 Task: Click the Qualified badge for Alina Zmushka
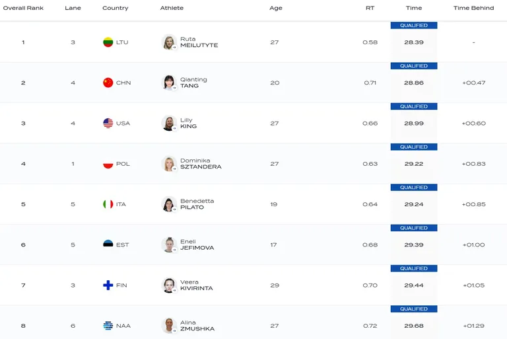[414, 309]
